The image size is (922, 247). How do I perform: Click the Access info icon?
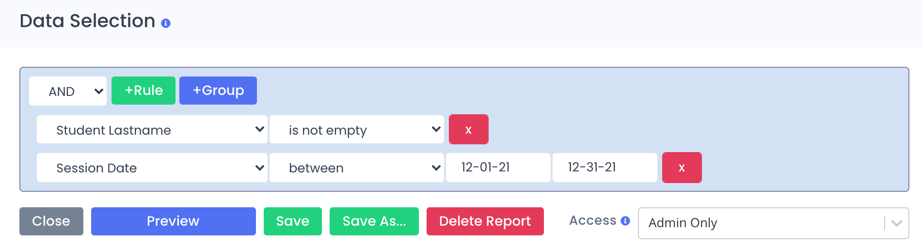[625, 221]
